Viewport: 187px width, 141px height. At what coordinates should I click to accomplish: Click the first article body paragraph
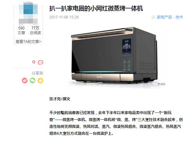coord(116,123)
